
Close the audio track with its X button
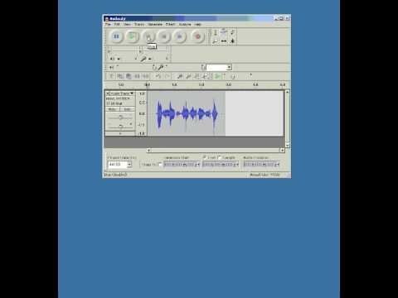pyautogui.click(x=108, y=94)
